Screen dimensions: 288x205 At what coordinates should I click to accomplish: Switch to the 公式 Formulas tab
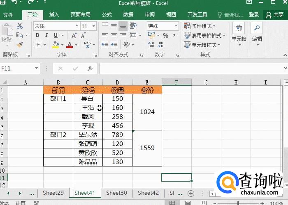point(107,15)
